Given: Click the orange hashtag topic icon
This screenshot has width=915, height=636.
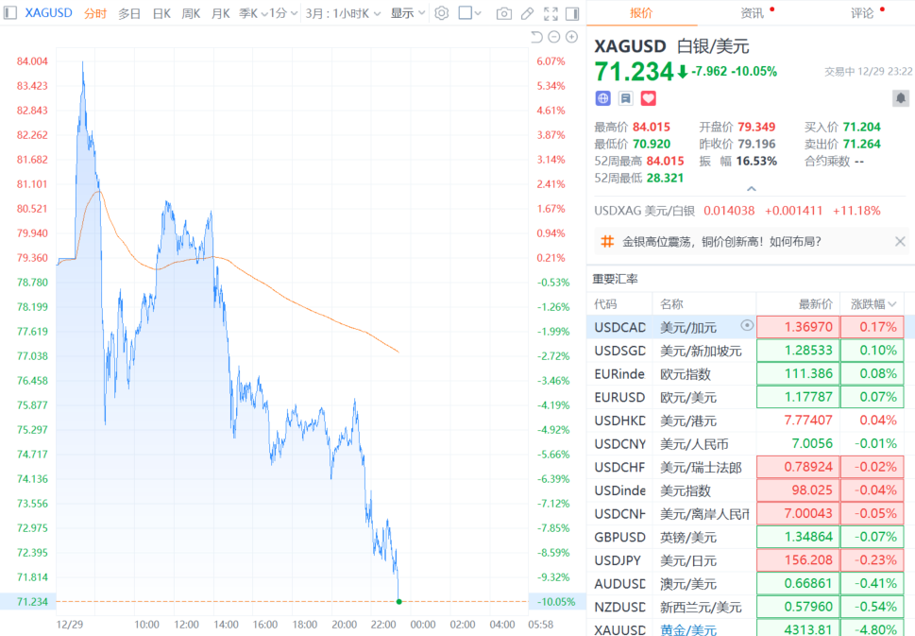Looking at the screenshot, I should click(607, 241).
